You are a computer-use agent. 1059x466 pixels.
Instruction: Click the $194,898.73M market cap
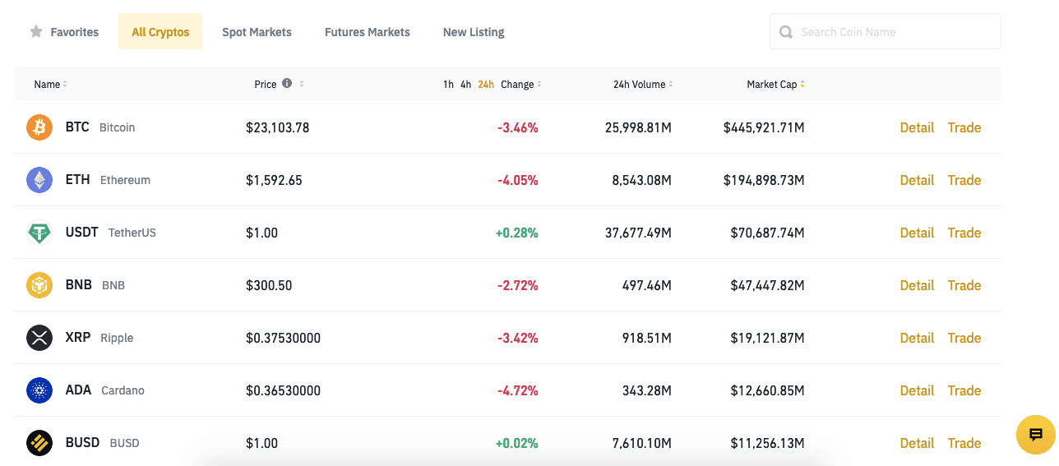(x=764, y=180)
